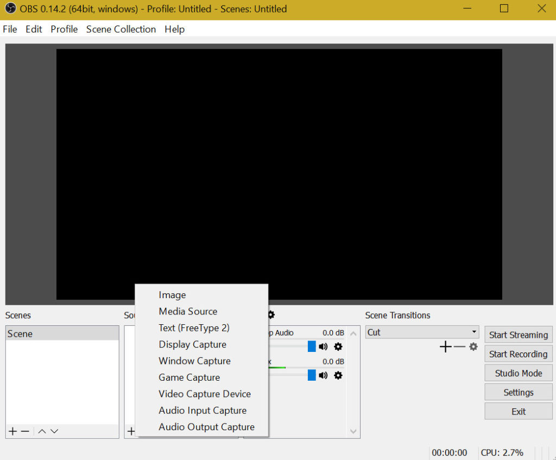Move the scene down with the down arrow
Image resolution: width=556 pixels, height=460 pixels.
(54, 431)
